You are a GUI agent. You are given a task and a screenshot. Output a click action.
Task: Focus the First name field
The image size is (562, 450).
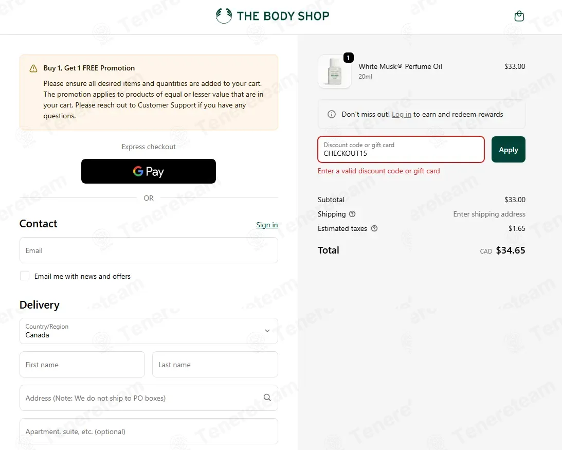82,364
